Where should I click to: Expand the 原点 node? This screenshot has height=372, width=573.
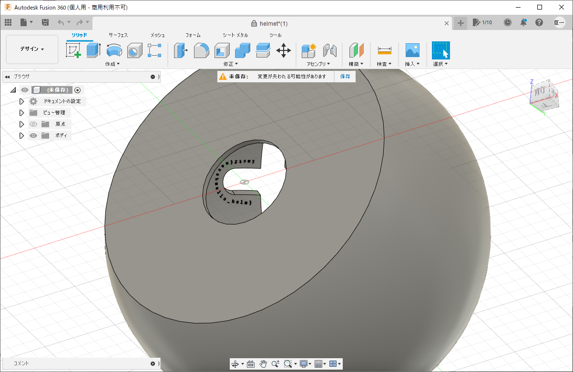pos(21,124)
